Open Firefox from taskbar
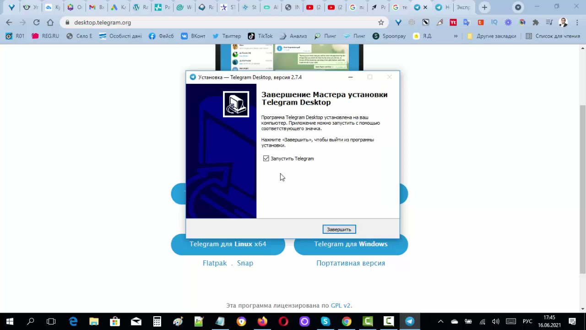586x330 pixels. point(262,322)
